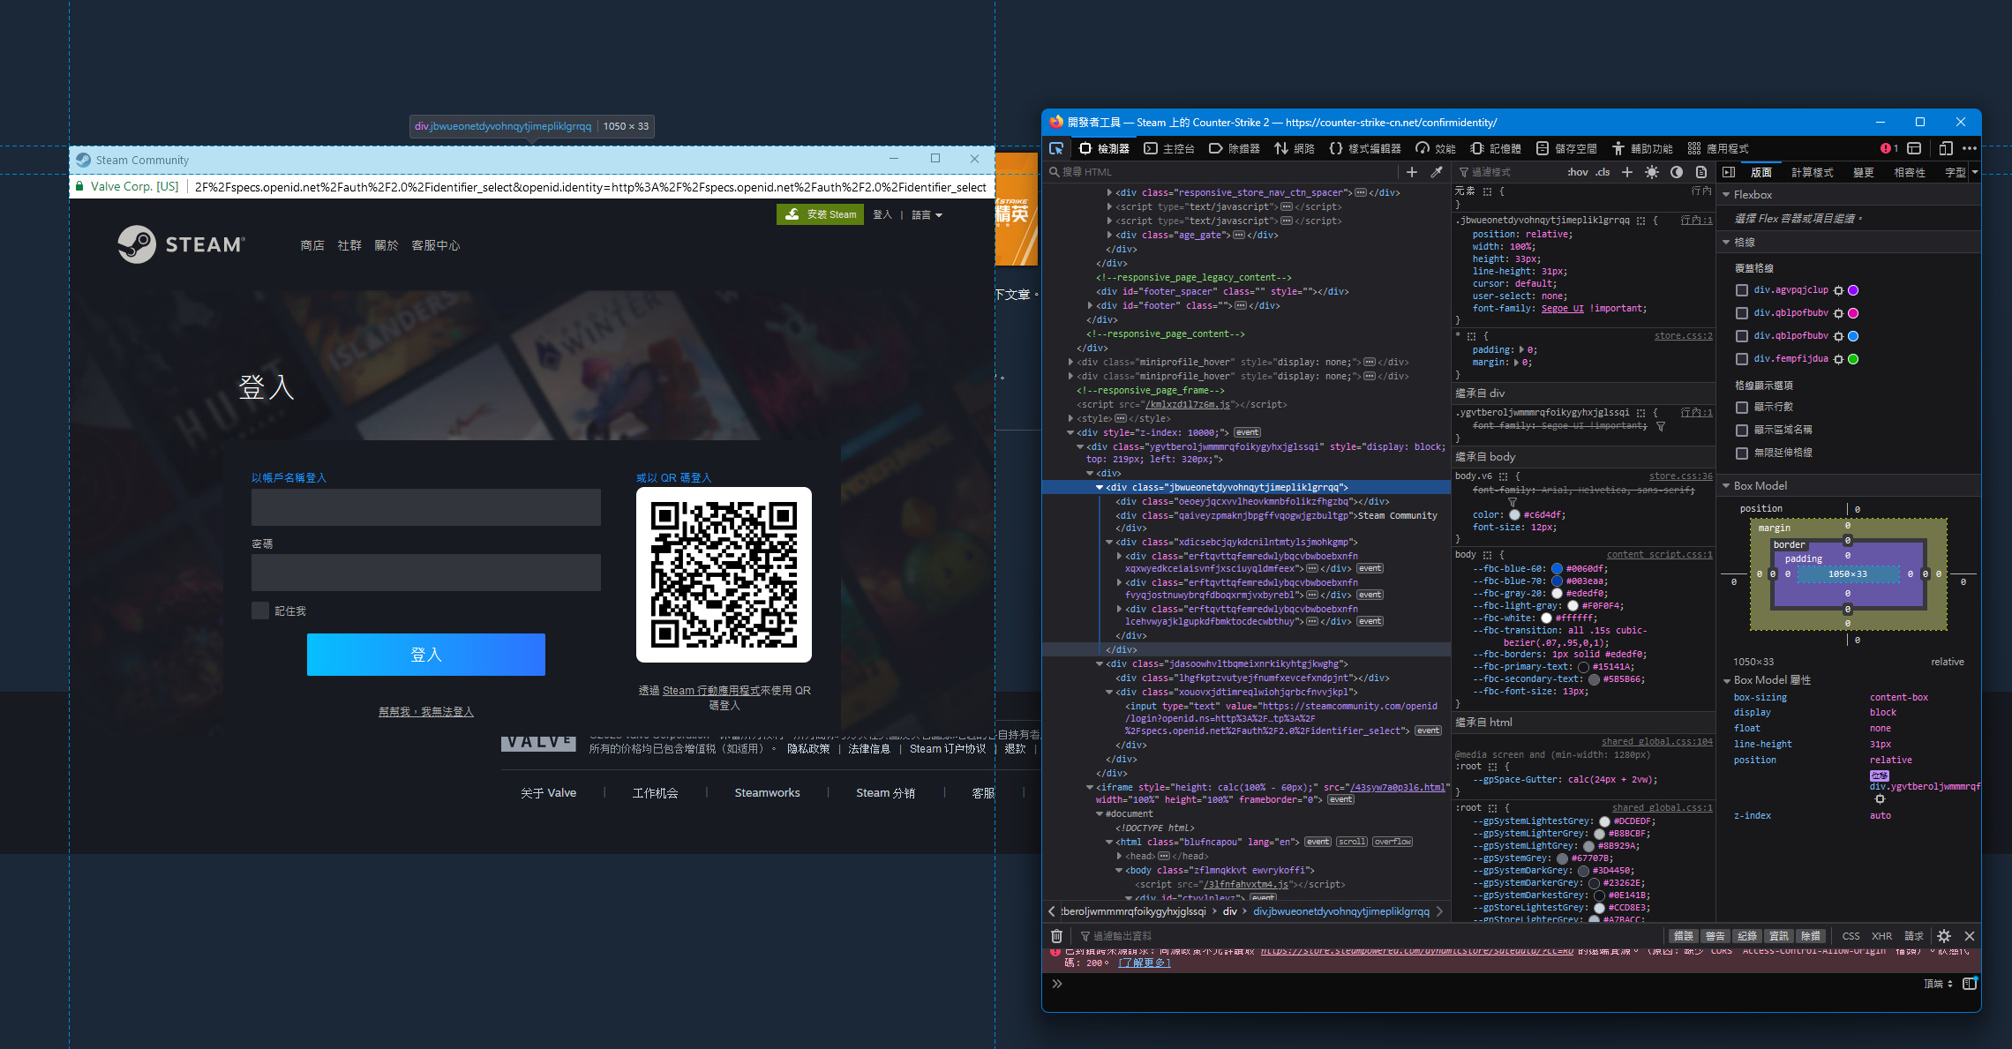2012x1049 pixels.
Task: Open console settings gear icon
Action: pyautogui.click(x=1944, y=936)
